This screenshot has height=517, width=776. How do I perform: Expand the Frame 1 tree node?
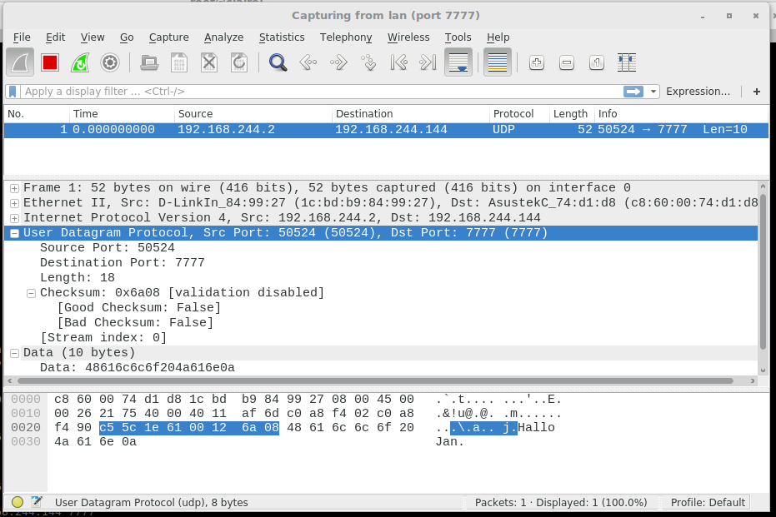click(14, 188)
